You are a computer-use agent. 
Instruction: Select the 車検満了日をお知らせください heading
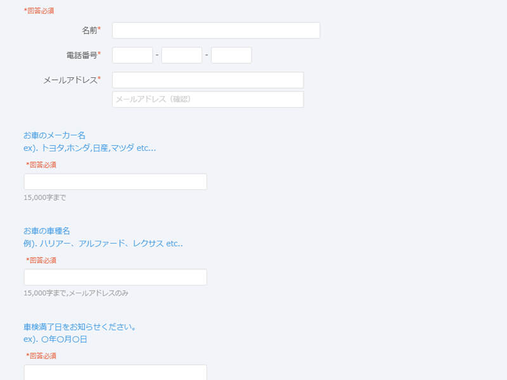(80, 327)
